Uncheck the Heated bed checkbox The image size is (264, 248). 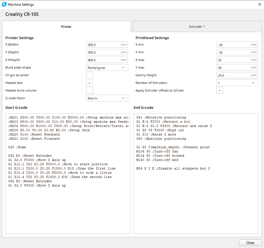click(x=90, y=83)
